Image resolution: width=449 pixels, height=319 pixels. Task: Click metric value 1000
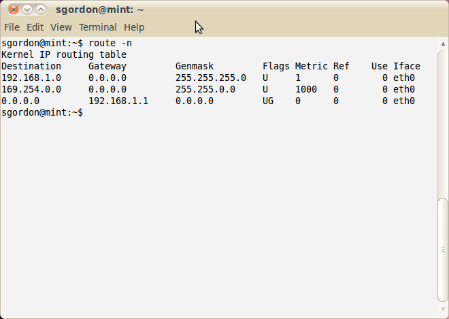coord(306,89)
